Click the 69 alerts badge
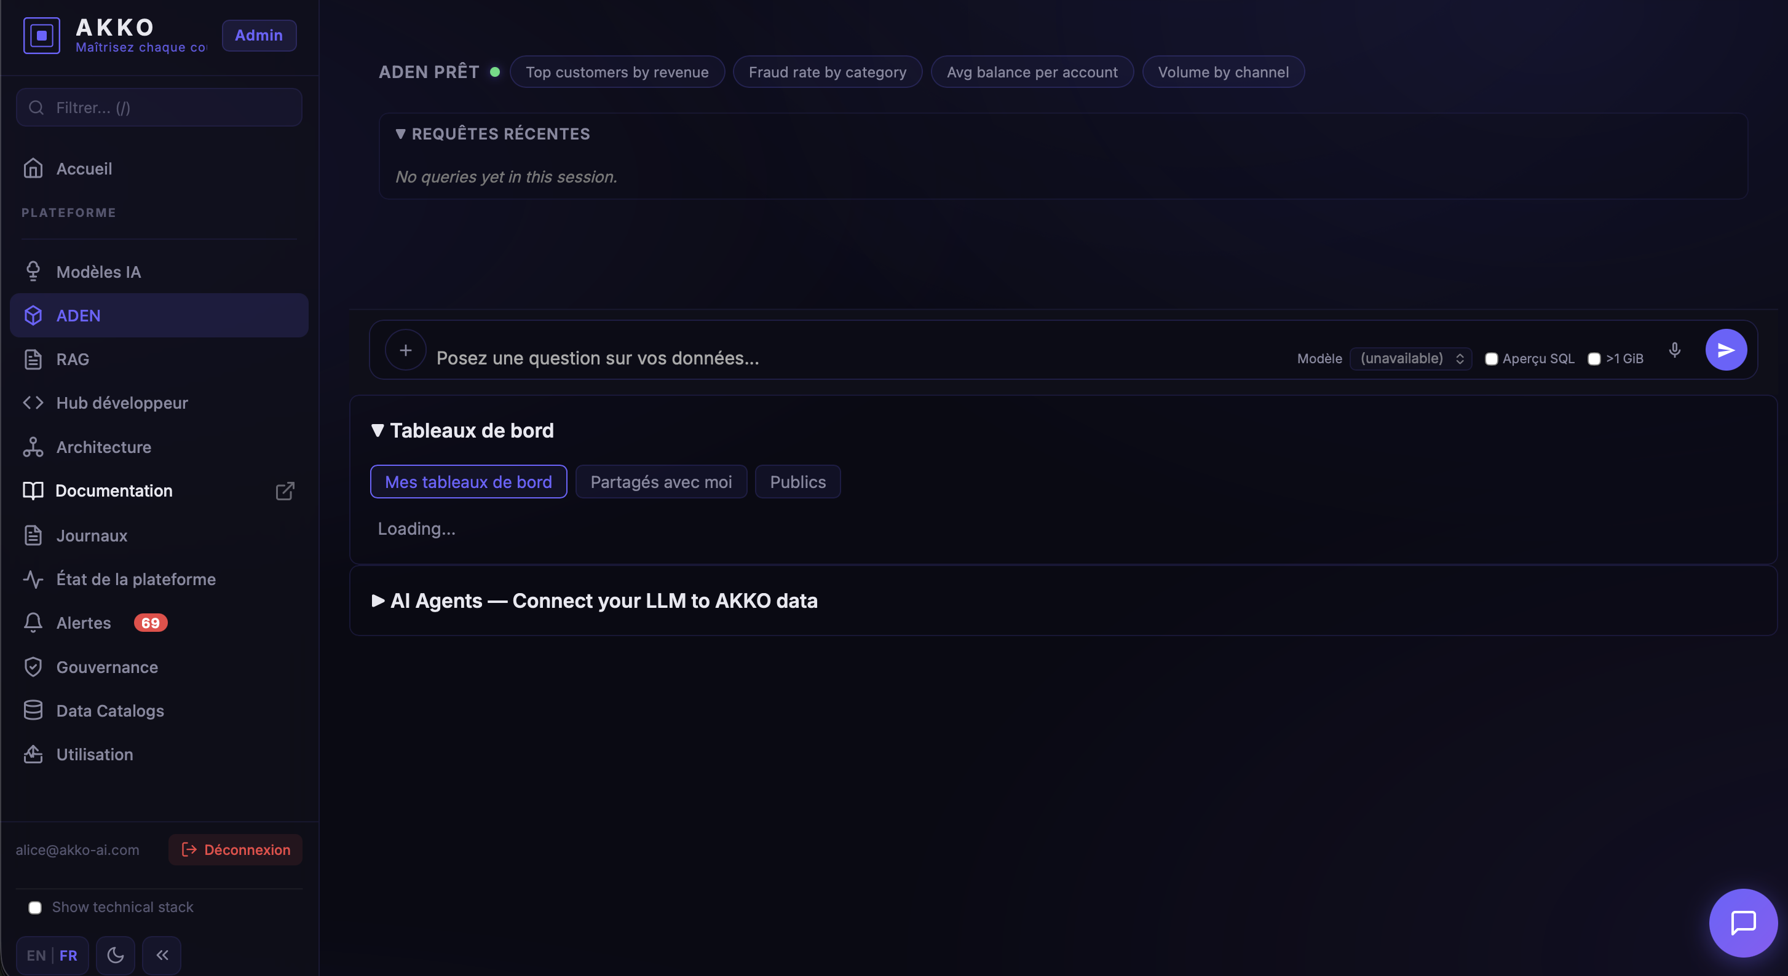Viewport: 1788px width, 976px height. tap(151, 623)
